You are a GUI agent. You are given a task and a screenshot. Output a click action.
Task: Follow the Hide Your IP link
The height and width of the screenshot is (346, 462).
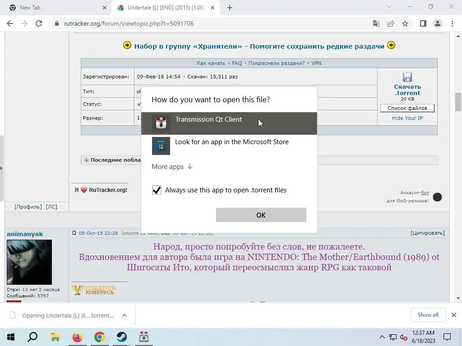(x=407, y=118)
